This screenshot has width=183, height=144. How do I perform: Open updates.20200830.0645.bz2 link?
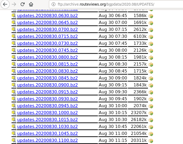(47, 23)
